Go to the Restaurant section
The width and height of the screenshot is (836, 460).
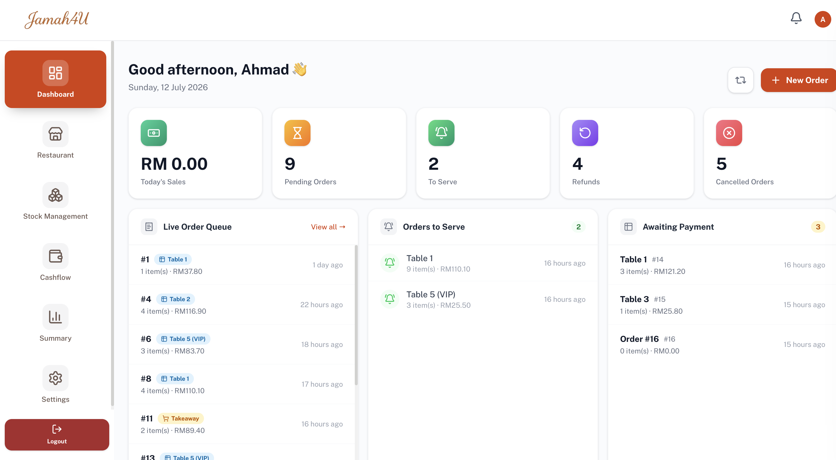click(56, 140)
